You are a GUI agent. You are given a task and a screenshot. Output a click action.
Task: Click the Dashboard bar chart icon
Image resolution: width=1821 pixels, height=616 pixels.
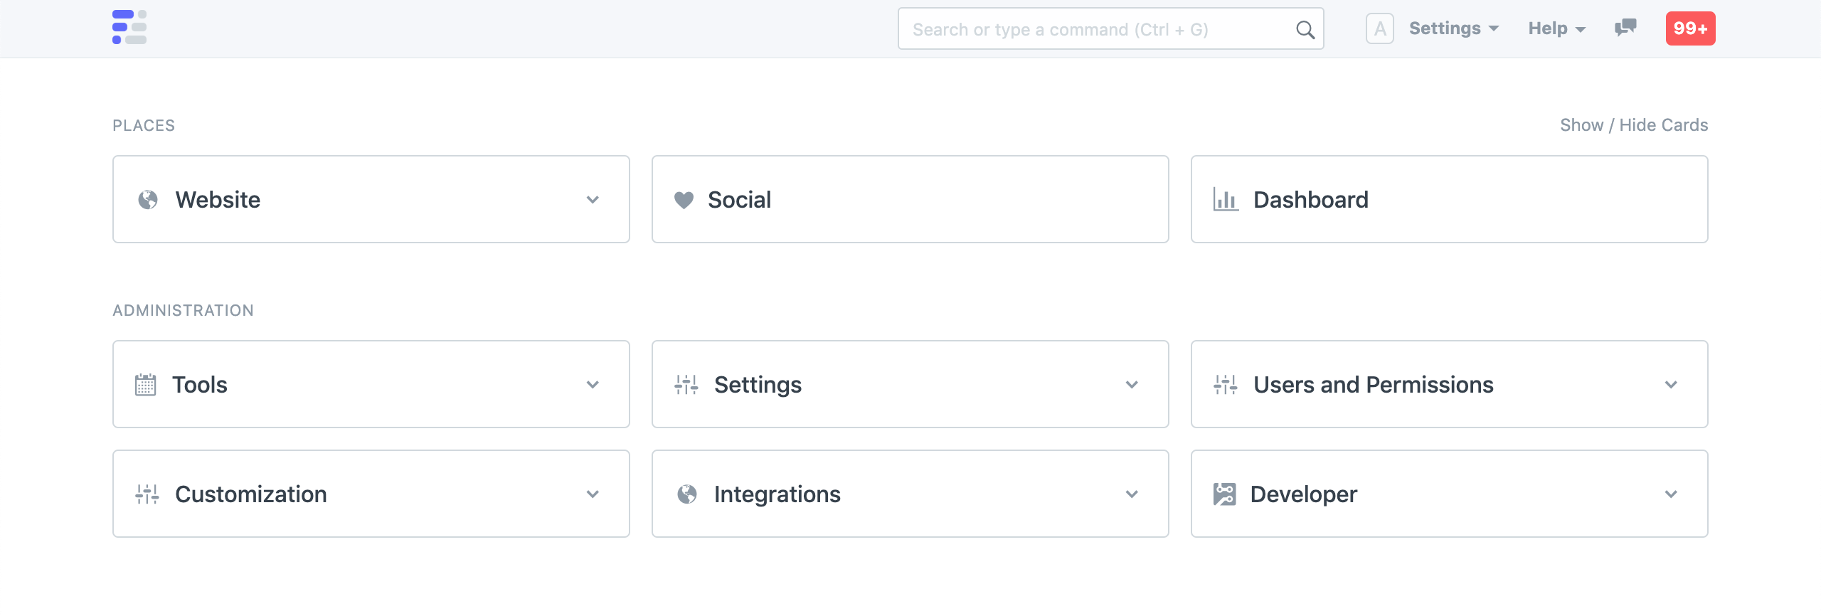click(1226, 200)
